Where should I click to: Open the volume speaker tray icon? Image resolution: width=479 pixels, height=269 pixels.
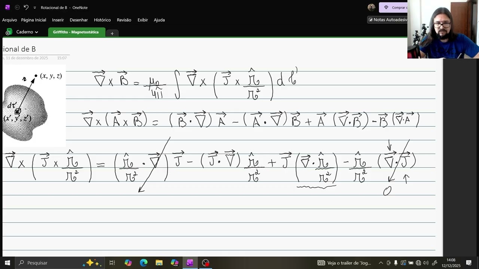click(426, 263)
